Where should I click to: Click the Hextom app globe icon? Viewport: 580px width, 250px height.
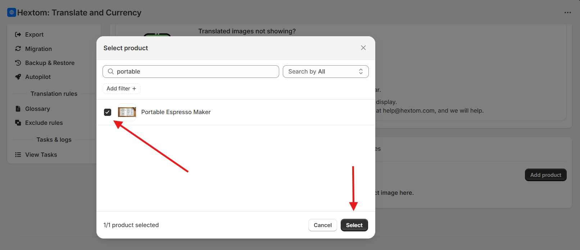pyautogui.click(x=12, y=13)
